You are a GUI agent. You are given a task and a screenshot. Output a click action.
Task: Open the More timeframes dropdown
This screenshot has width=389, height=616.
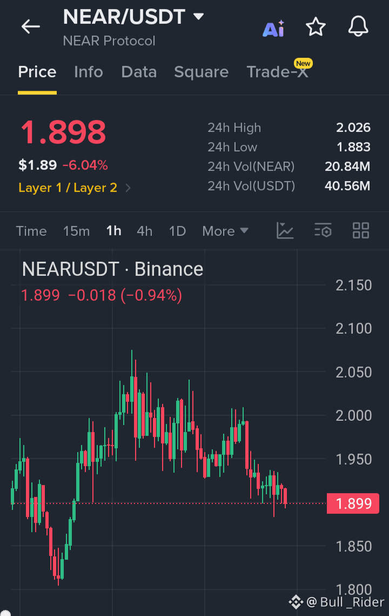coord(225,231)
